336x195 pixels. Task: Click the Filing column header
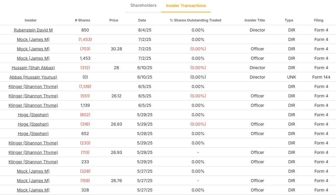pos(319,20)
